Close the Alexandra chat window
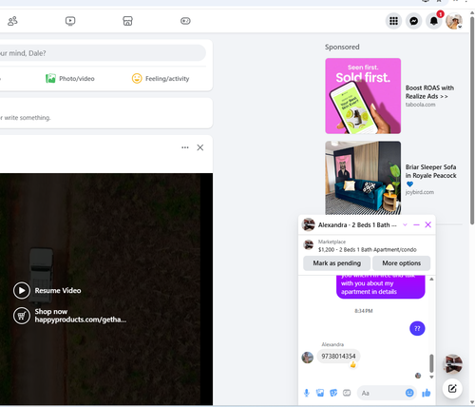 tap(427, 224)
